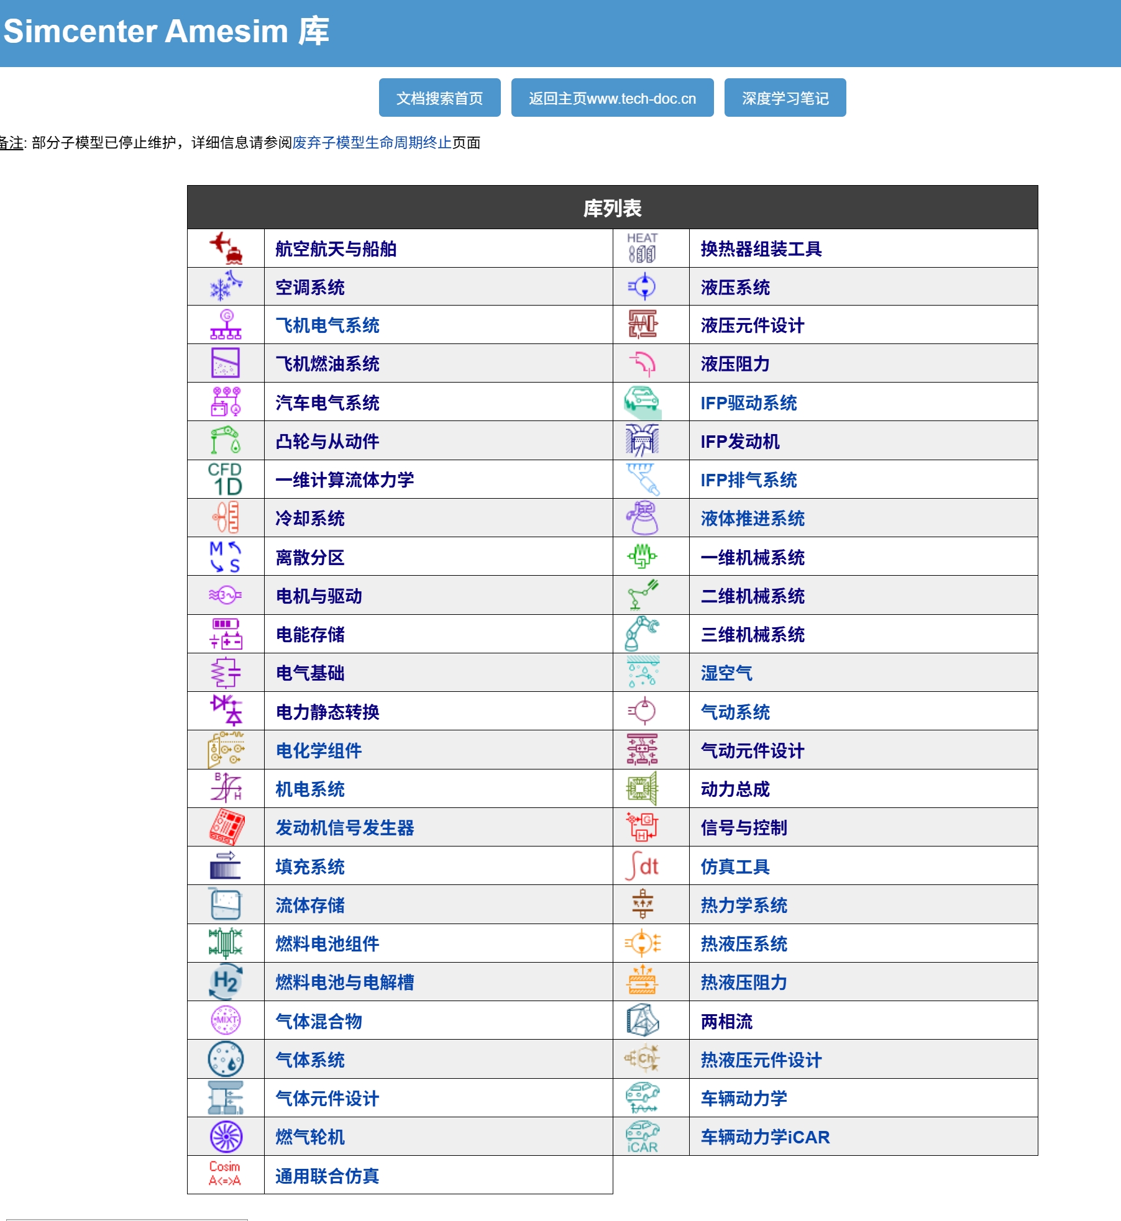The height and width of the screenshot is (1221, 1121).
Task: Click the H2 燃料电池与电解槽 icon
Action: 226,982
